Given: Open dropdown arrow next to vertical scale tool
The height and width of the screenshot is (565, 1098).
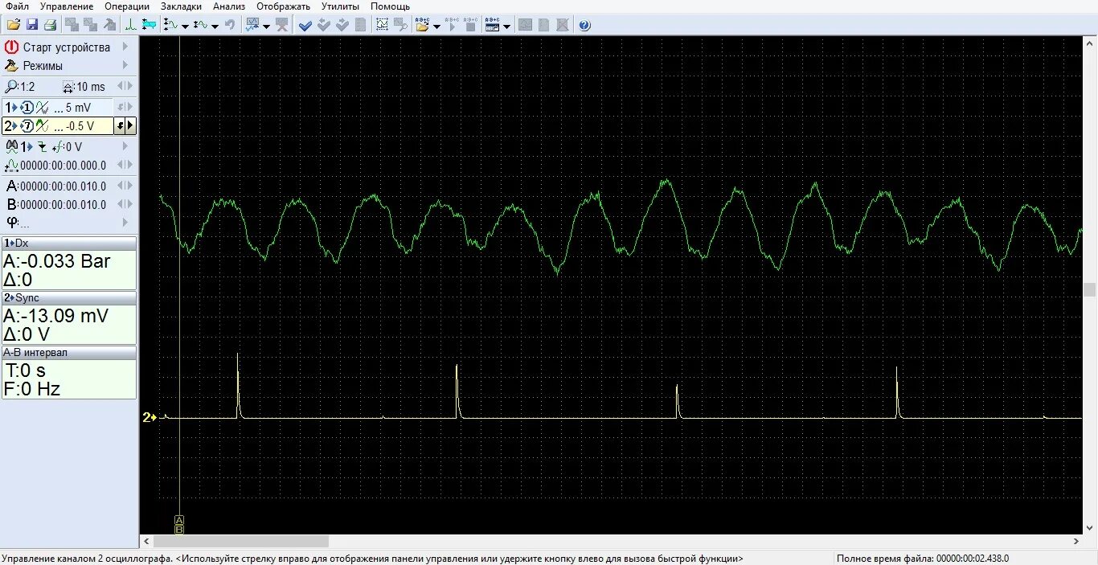Looking at the screenshot, I should 185,26.
